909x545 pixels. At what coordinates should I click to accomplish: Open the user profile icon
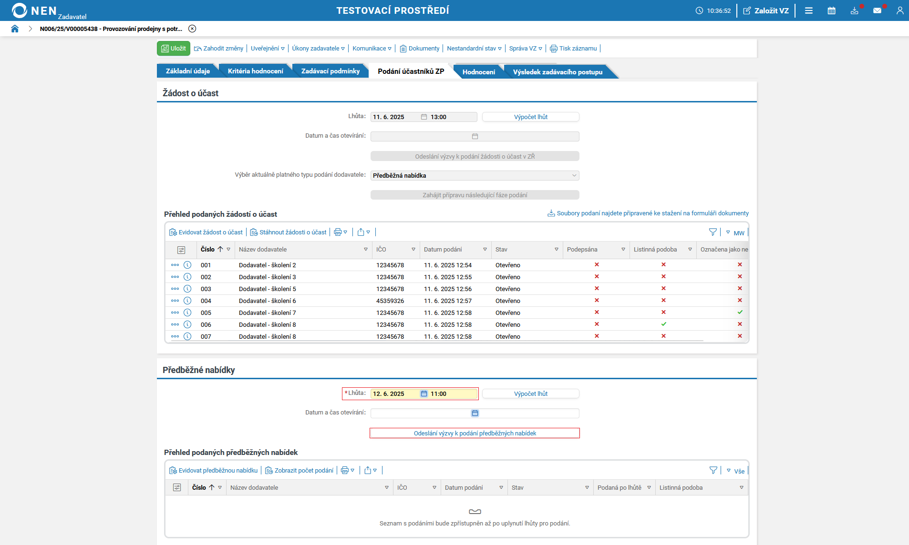click(899, 10)
